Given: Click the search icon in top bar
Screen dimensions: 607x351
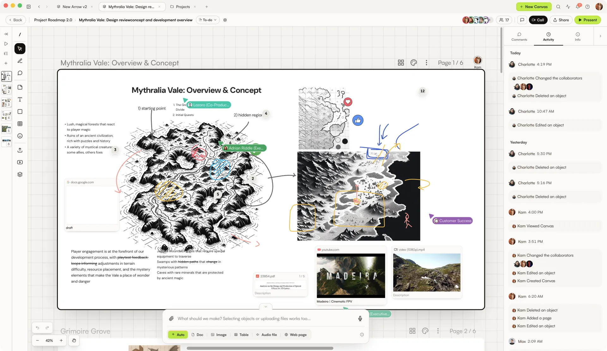Looking at the screenshot, I should (558, 7).
